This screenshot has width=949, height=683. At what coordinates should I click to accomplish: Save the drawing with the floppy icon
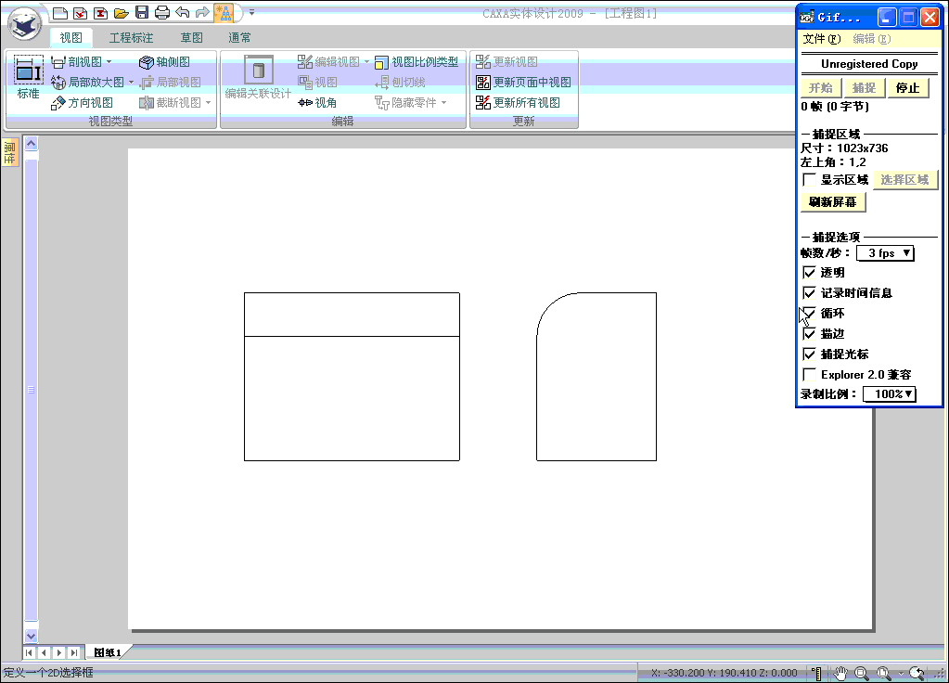(142, 12)
